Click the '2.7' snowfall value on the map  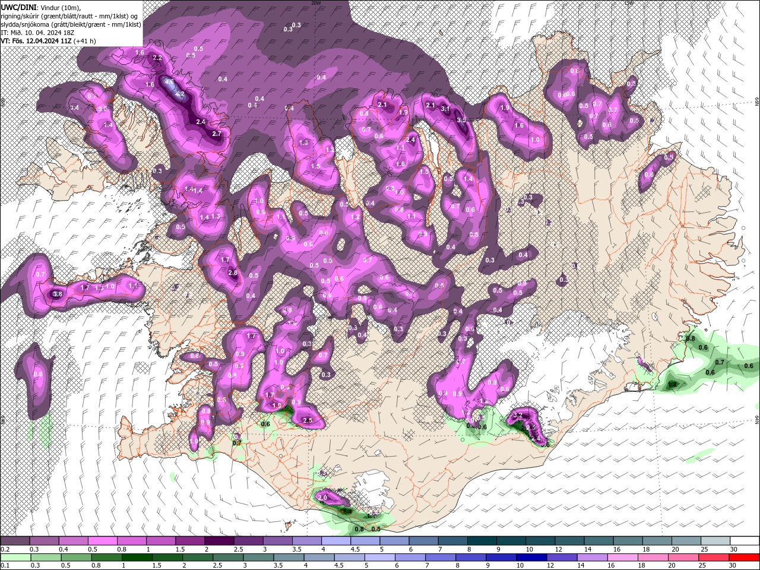coord(217,134)
